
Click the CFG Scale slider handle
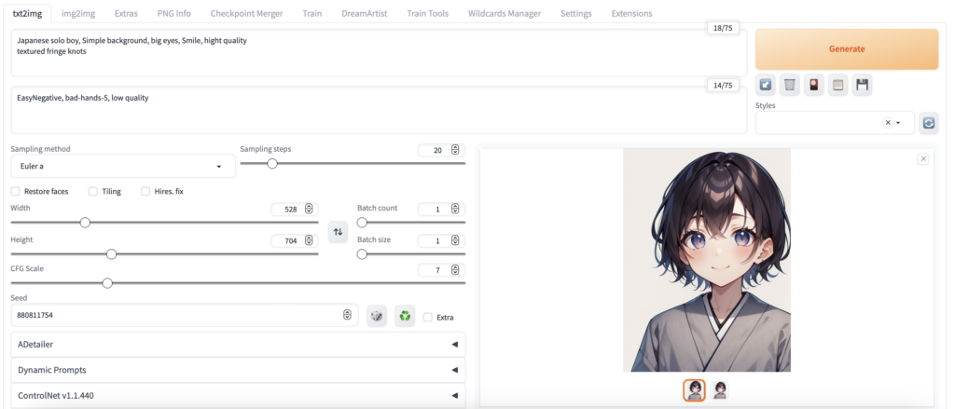(107, 282)
